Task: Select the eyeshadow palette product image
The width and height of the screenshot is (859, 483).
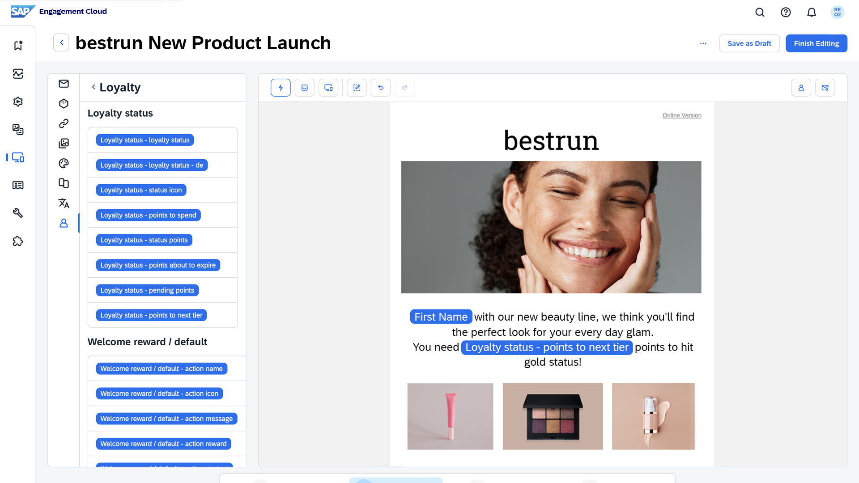Action: click(553, 416)
